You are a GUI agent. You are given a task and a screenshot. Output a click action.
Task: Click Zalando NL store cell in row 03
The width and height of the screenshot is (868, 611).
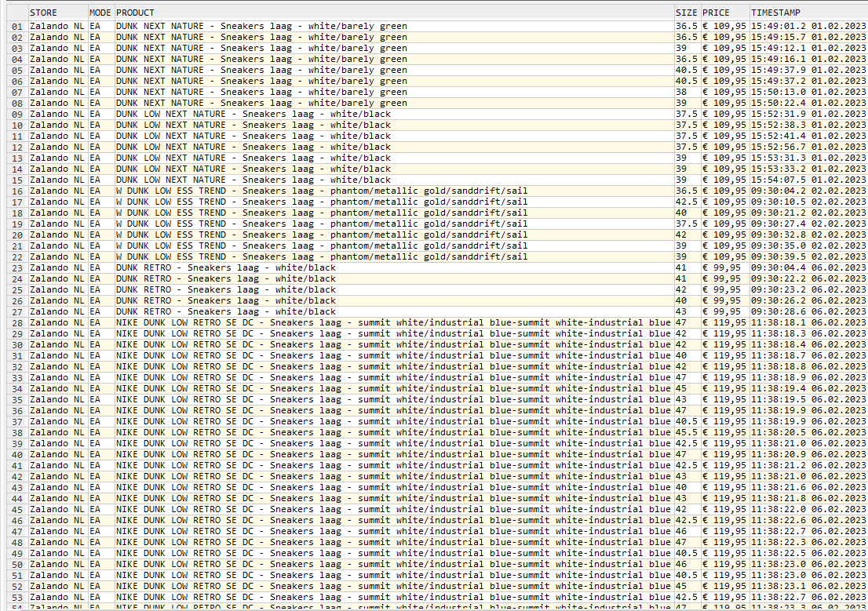[x=57, y=48]
